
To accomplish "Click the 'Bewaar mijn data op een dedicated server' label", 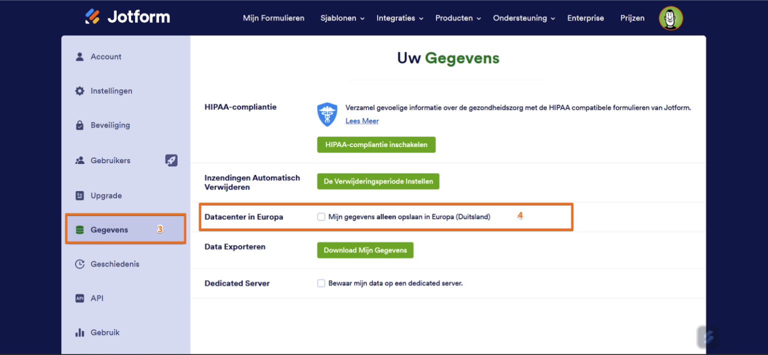I will point(396,283).
